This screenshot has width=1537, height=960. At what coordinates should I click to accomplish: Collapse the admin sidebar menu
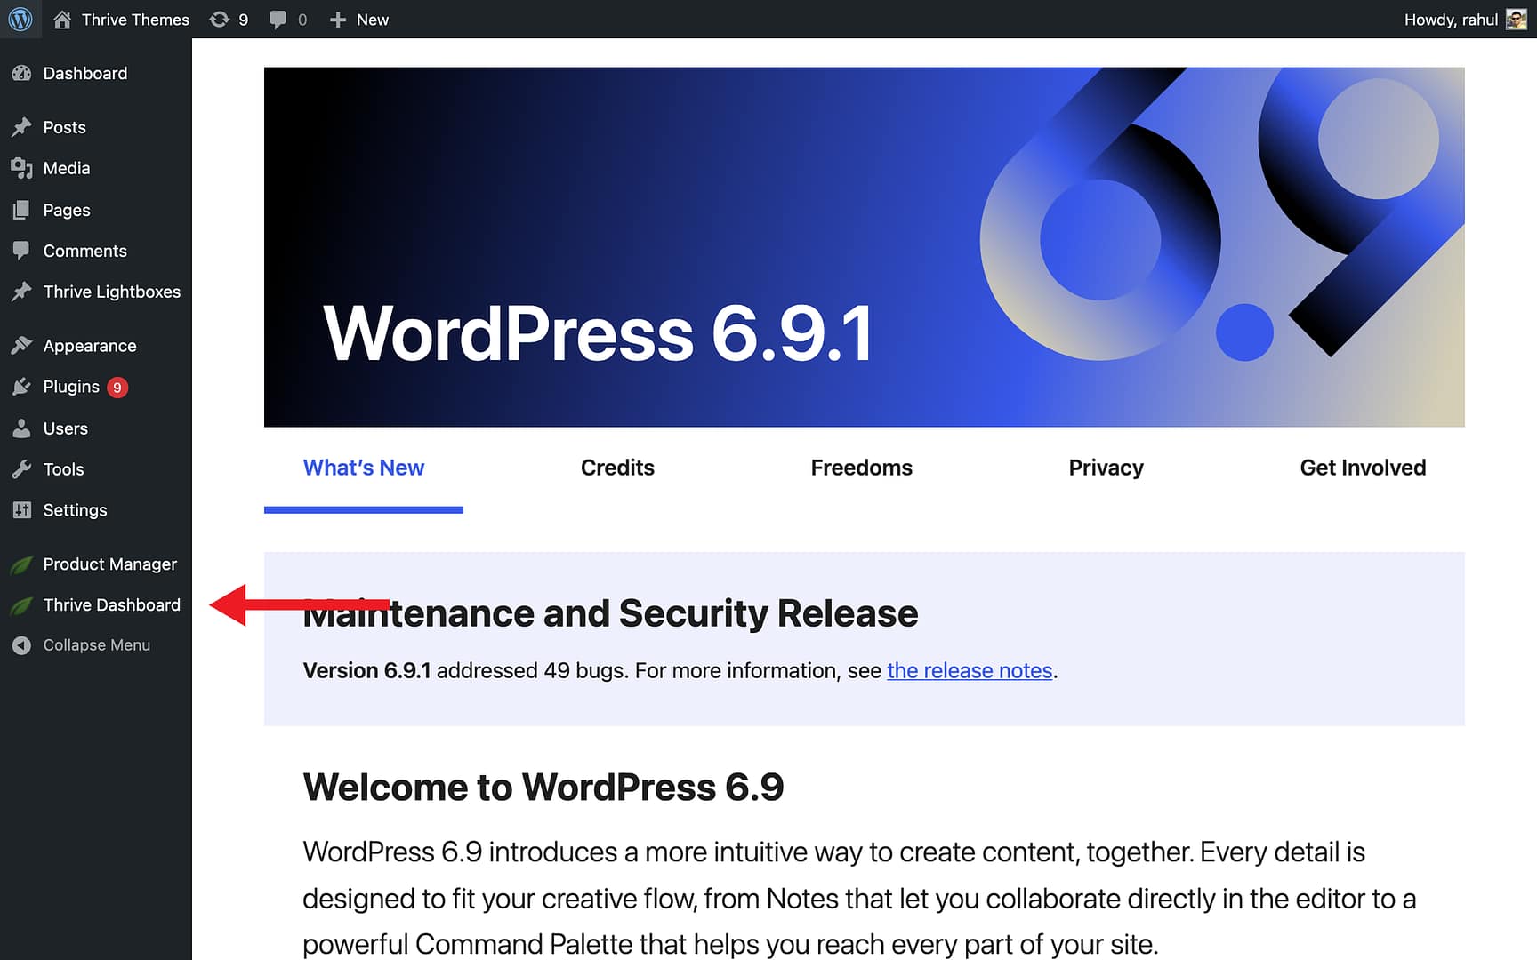click(96, 645)
